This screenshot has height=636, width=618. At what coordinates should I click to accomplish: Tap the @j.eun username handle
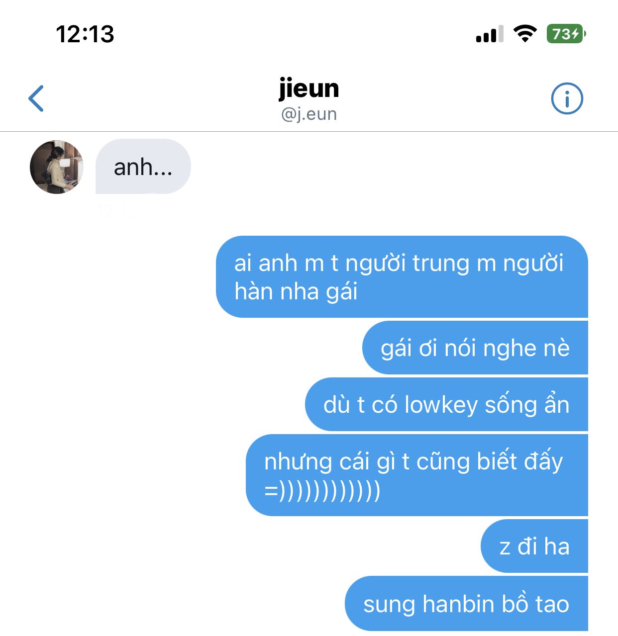(309, 114)
